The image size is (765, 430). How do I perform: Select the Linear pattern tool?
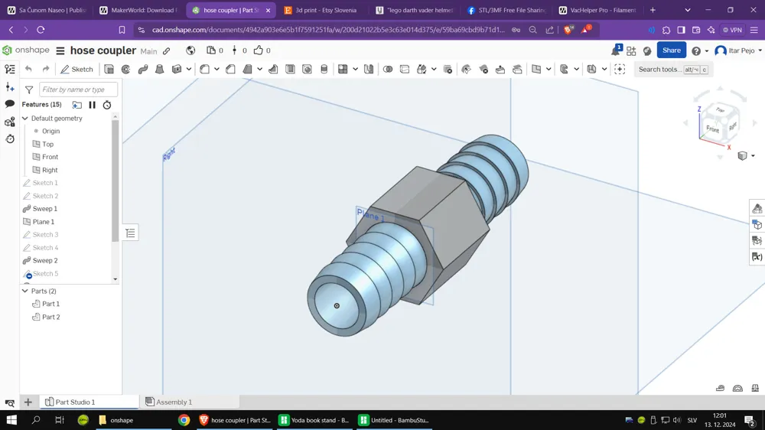coord(343,70)
